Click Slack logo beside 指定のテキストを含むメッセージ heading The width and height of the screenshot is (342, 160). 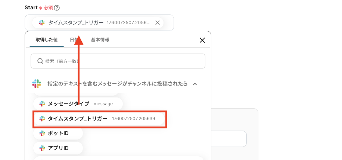37,84
